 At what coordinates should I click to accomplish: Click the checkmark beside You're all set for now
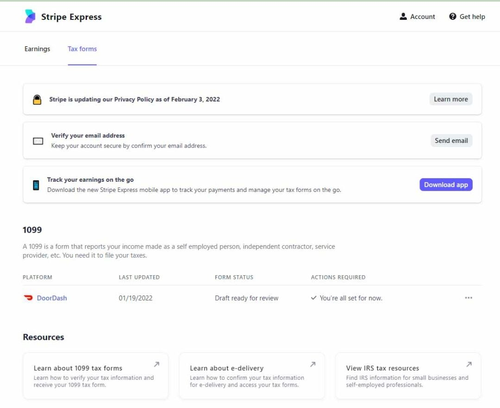coord(314,298)
